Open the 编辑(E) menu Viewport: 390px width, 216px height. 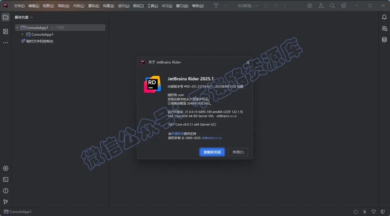click(x=34, y=6)
